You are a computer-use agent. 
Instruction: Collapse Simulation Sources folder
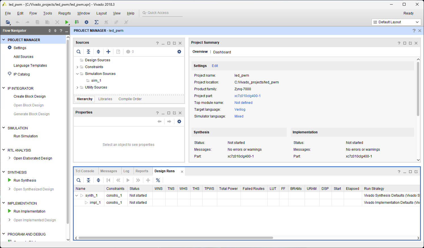click(77, 74)
